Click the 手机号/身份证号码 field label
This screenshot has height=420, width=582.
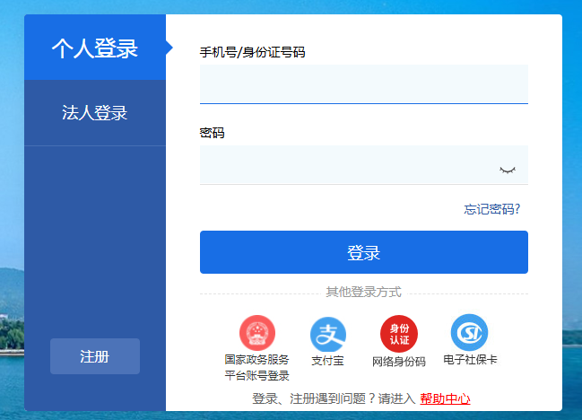(252, 52)
